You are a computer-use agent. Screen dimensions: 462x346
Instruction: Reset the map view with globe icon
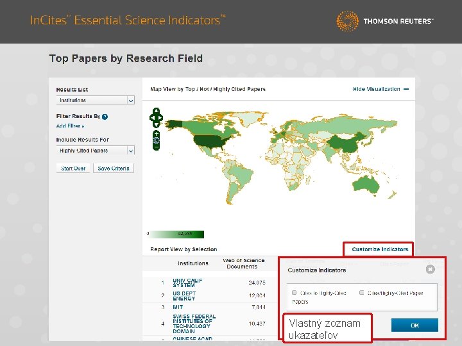(156, 140)
